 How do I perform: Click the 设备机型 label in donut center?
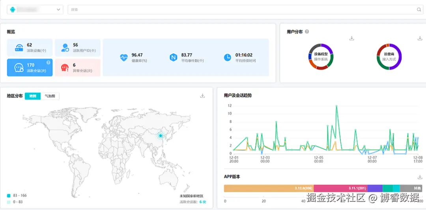tap(321, 54)
